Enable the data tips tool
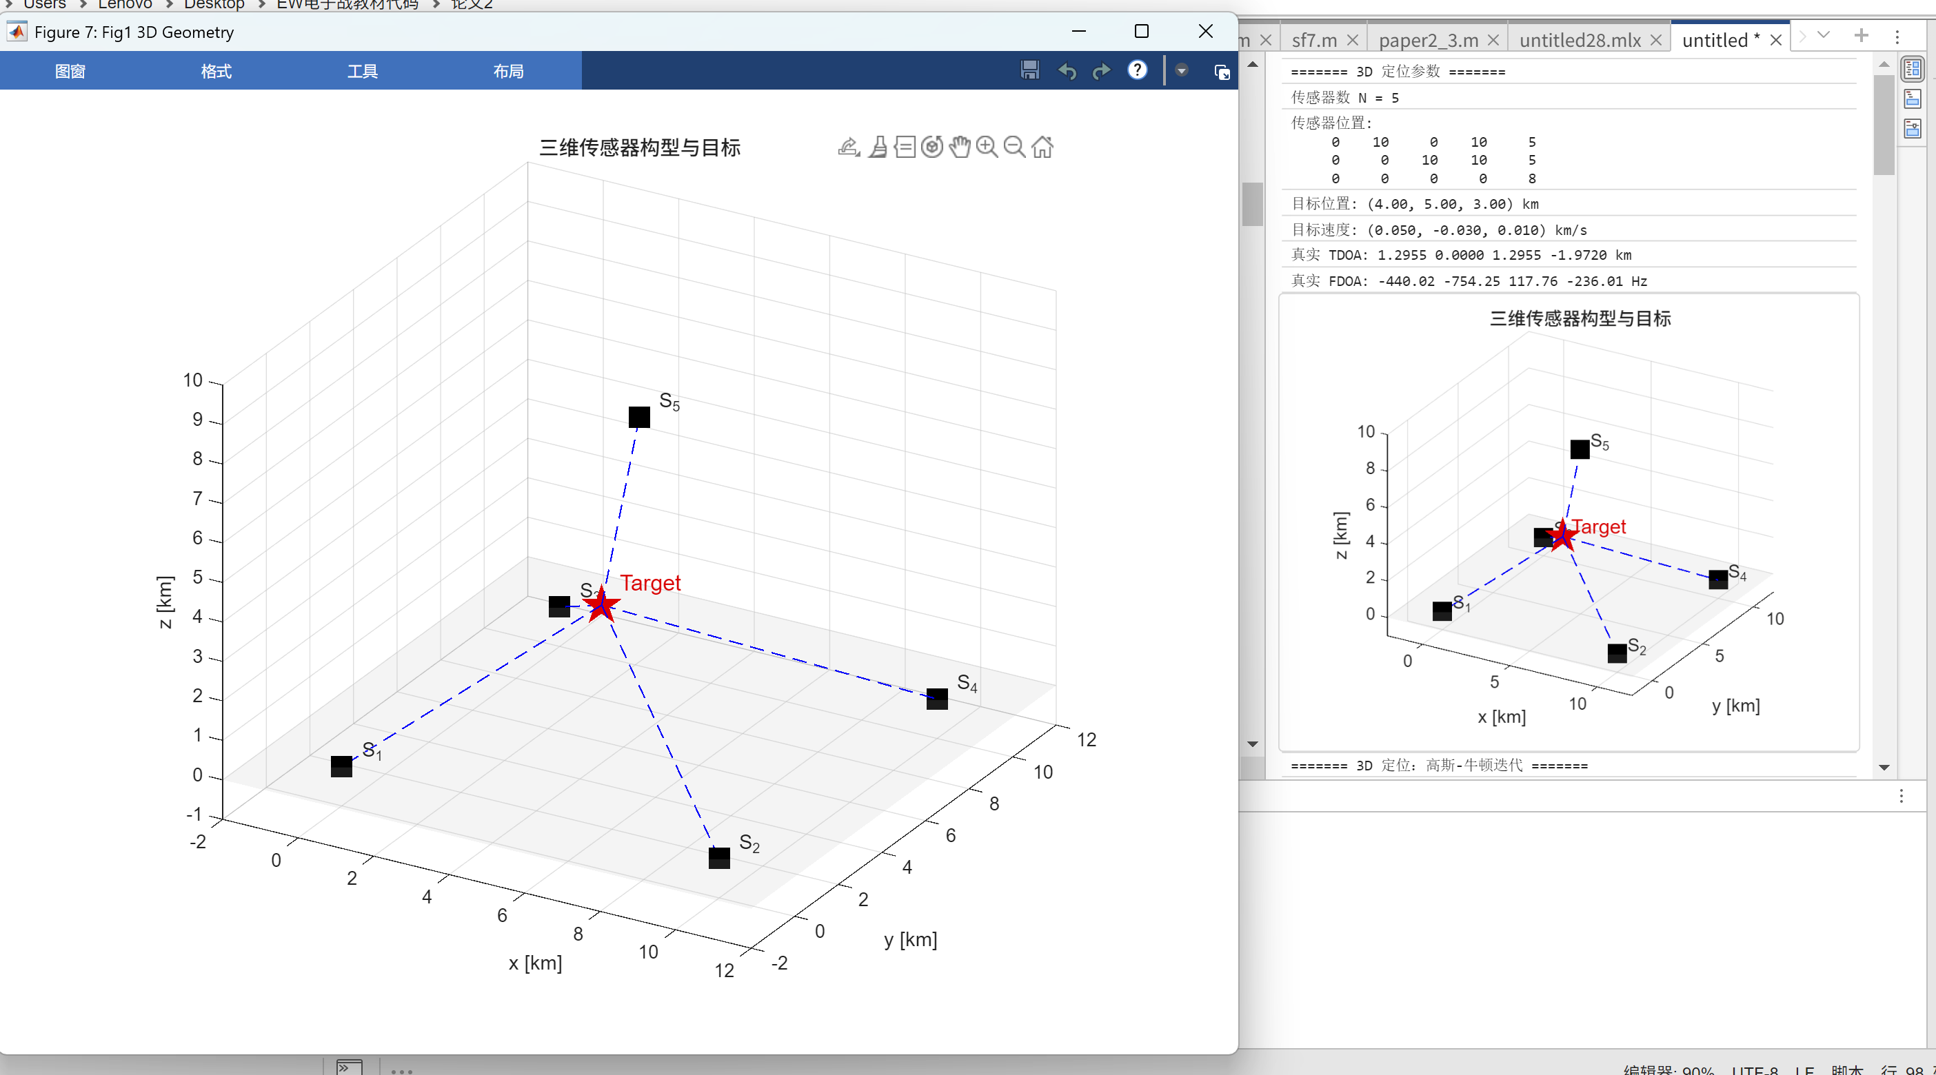The height and width of the screenshot is (1075, 1936). point(905,147)
